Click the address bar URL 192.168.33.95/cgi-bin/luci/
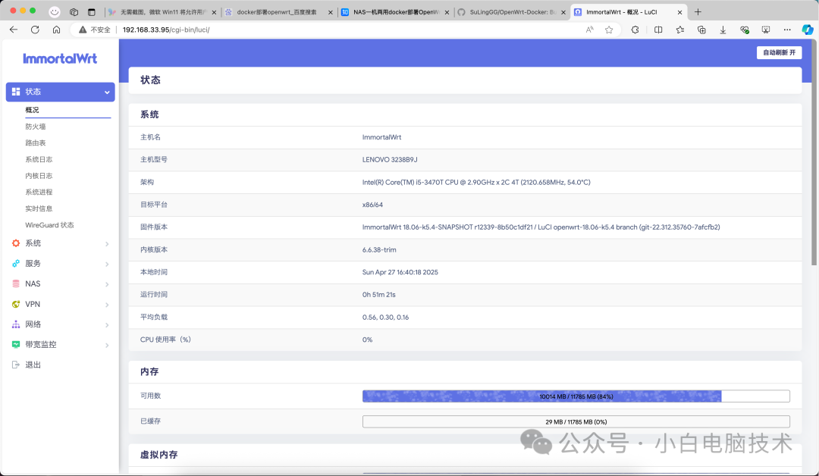 pyautogui.click(x=166, y=30)
